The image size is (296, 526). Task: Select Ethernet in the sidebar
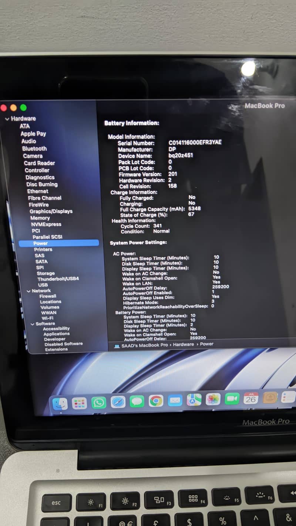pos(38,191)
